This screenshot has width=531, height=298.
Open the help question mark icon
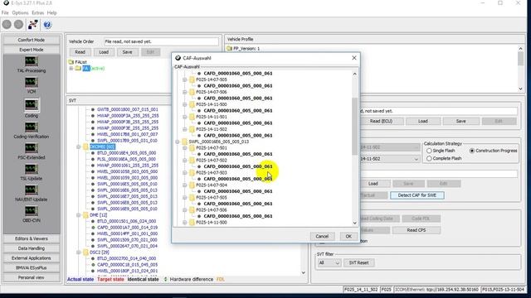pyautogui.click(x=47, y=25)
